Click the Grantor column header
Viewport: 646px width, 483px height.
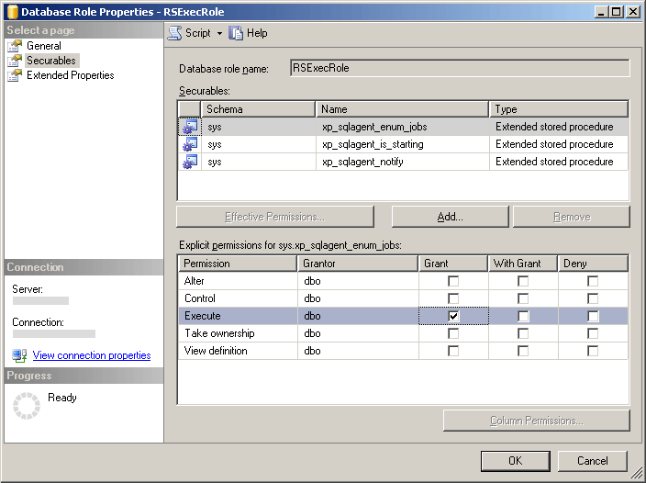pyautogui.click(x=358, y=264)
